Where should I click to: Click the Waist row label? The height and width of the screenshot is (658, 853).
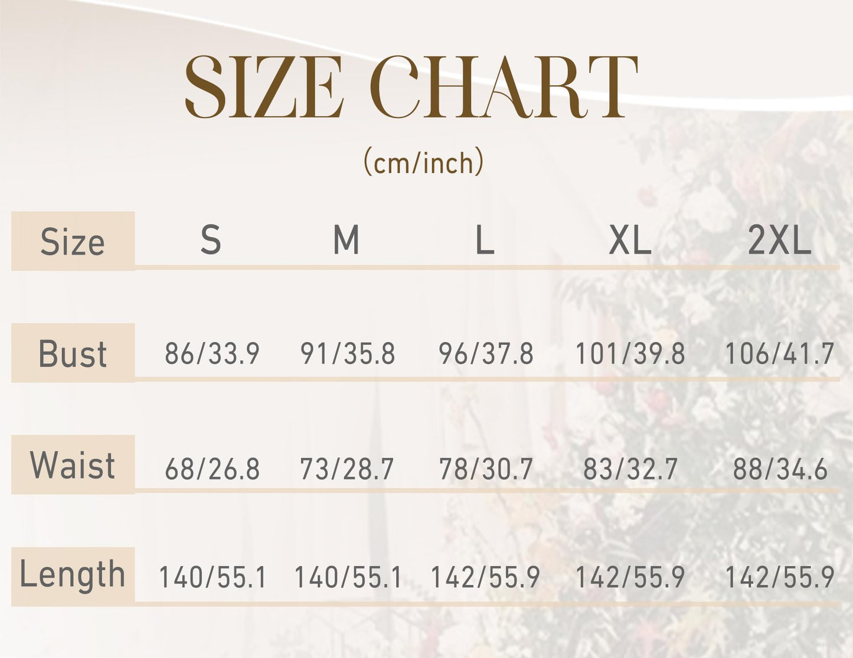click(73, 465)
